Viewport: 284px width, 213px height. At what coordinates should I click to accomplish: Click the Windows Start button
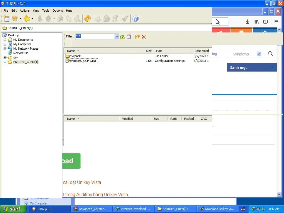pyautogui.click(x=13, y=209)
